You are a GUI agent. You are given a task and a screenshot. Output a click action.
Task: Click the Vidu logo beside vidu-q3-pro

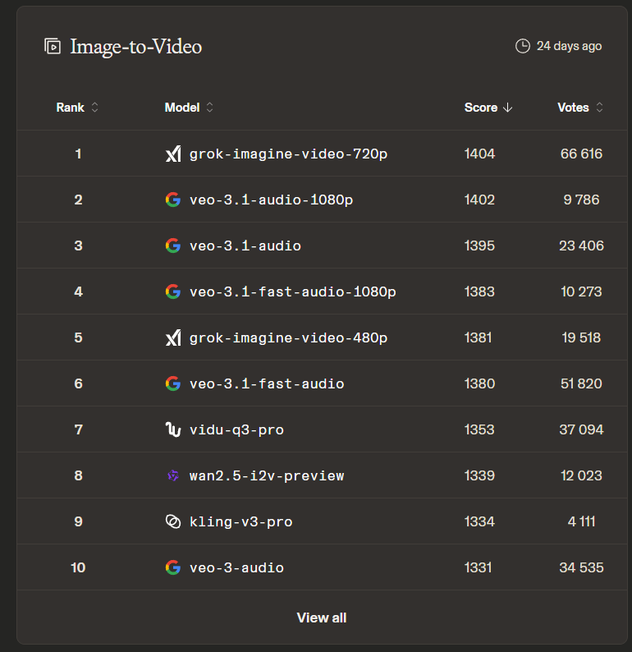(173, 429)
